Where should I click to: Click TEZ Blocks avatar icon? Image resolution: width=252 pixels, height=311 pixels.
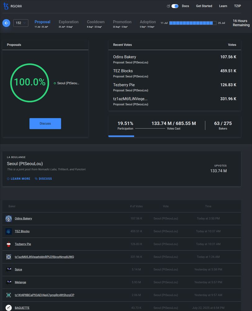8,231
